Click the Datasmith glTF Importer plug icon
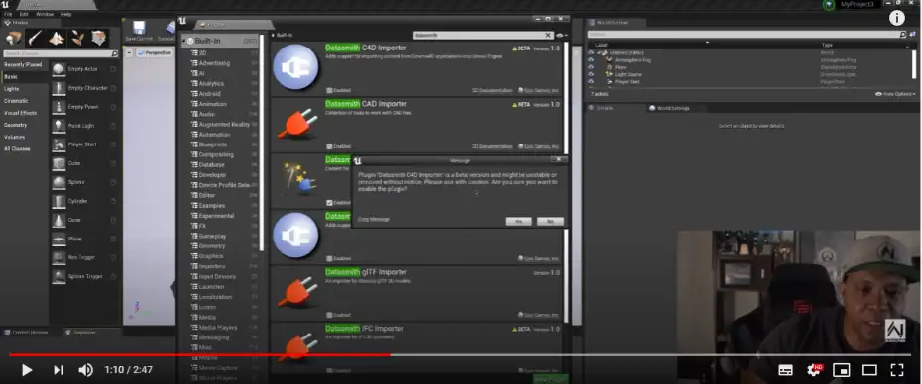Viewport: 922px width, 384px height. 297,291
